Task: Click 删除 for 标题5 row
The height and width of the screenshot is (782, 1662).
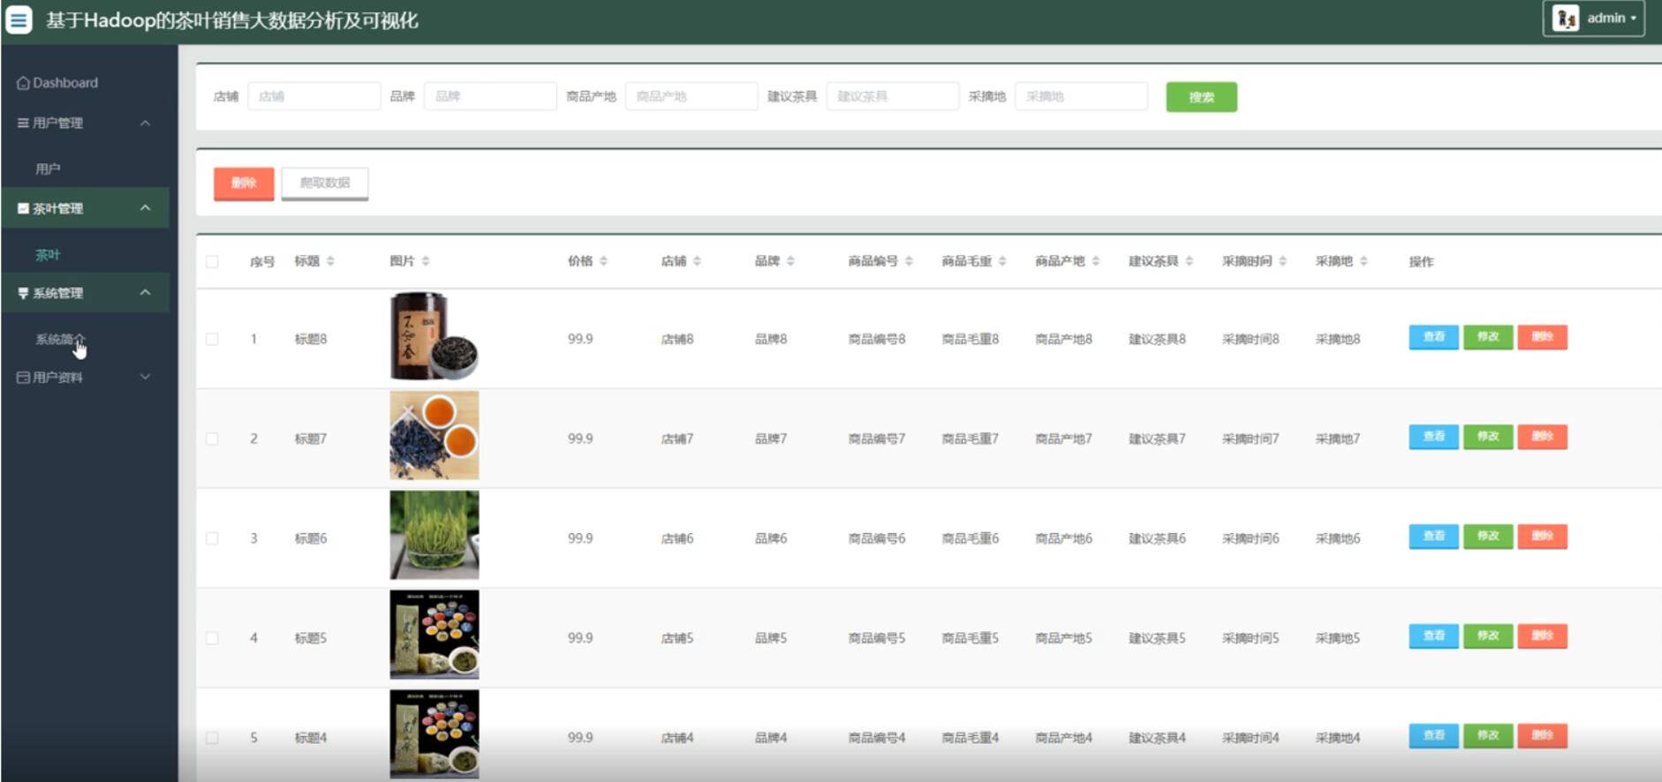Action: (1542, 636)
